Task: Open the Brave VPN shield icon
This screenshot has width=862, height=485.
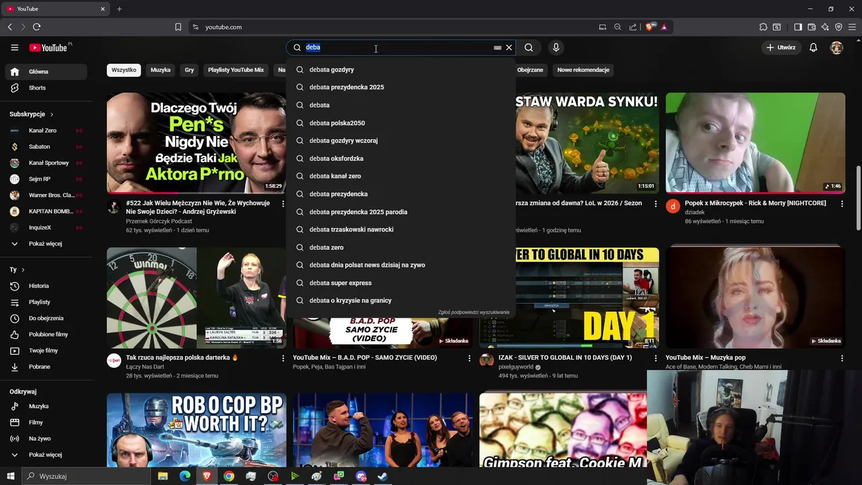Action: [838, 27]
